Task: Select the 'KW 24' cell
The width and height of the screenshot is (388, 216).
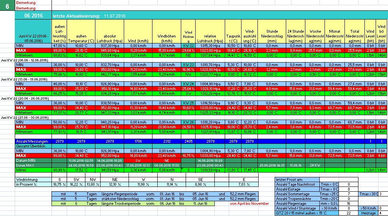Action: [188, 84]
